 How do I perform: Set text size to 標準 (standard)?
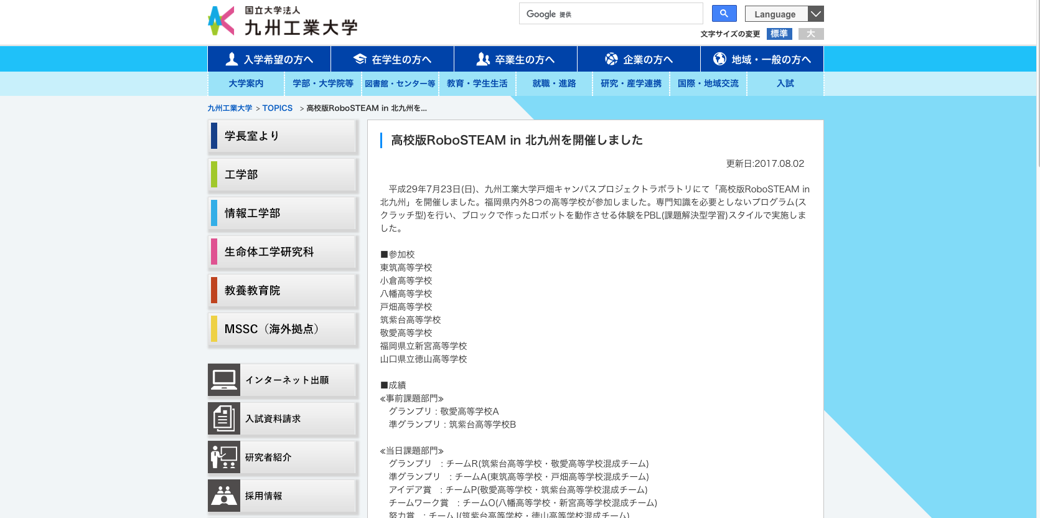pos(779,34)
